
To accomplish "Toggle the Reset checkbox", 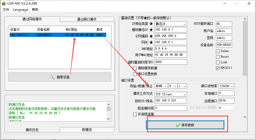I will (x=218, y=56).
